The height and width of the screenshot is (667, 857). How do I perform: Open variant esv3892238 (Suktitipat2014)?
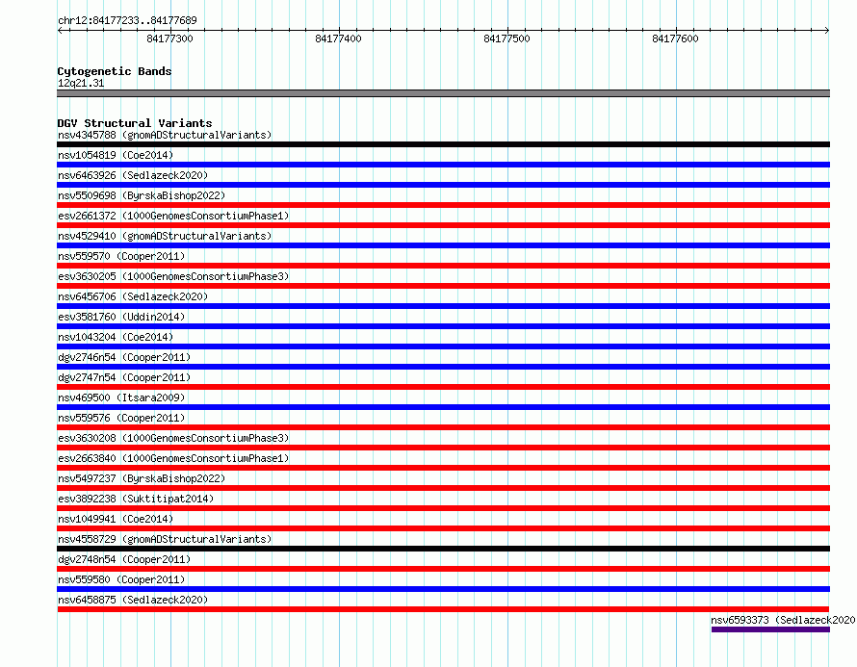click(136, 499)
